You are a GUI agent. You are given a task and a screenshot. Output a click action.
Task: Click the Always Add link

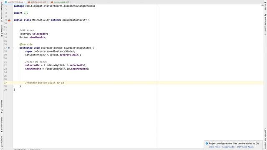tap(228, 147)
